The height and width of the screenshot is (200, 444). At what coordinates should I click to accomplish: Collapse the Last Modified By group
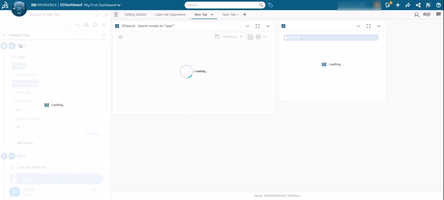tap(12, 168)
